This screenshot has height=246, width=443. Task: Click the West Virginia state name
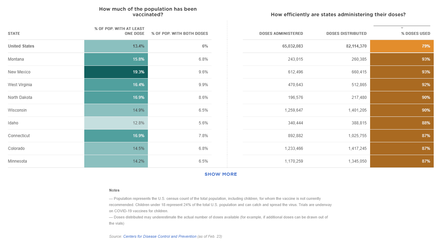click(x=20, y=85)
